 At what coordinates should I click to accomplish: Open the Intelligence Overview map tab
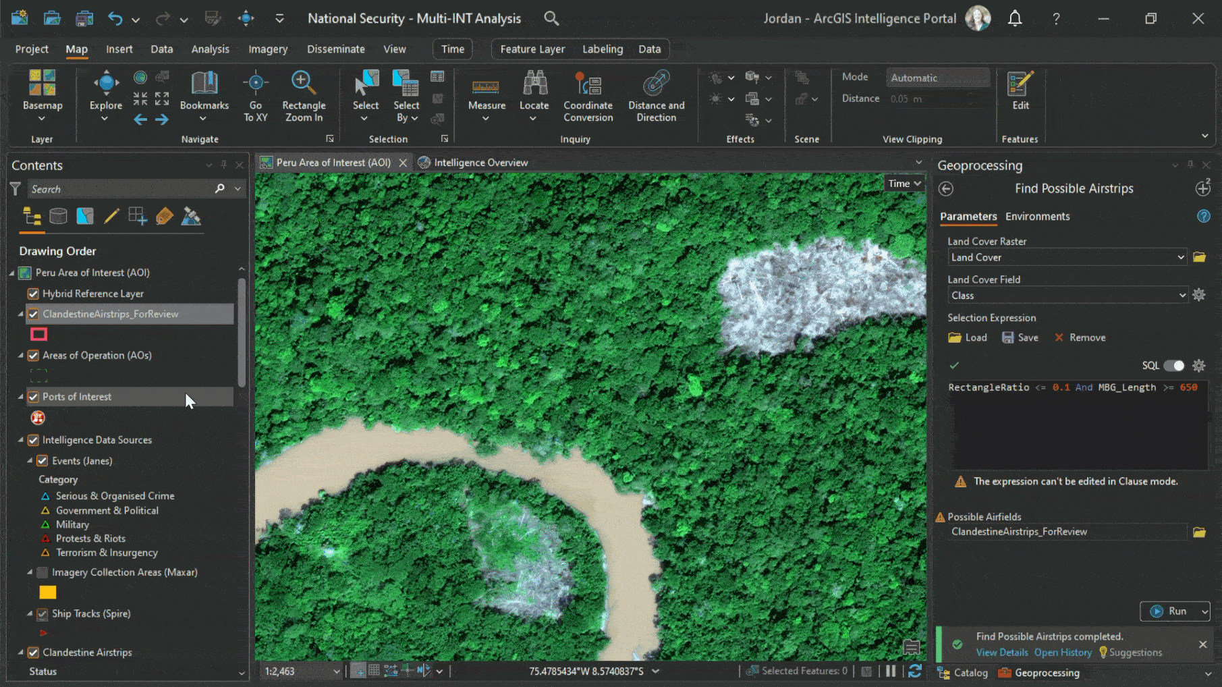coord(480,163)
